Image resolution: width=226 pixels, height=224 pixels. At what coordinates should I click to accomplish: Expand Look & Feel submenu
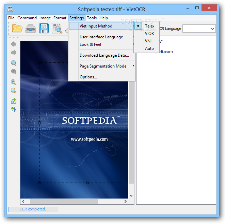click(x=102, y=44)
